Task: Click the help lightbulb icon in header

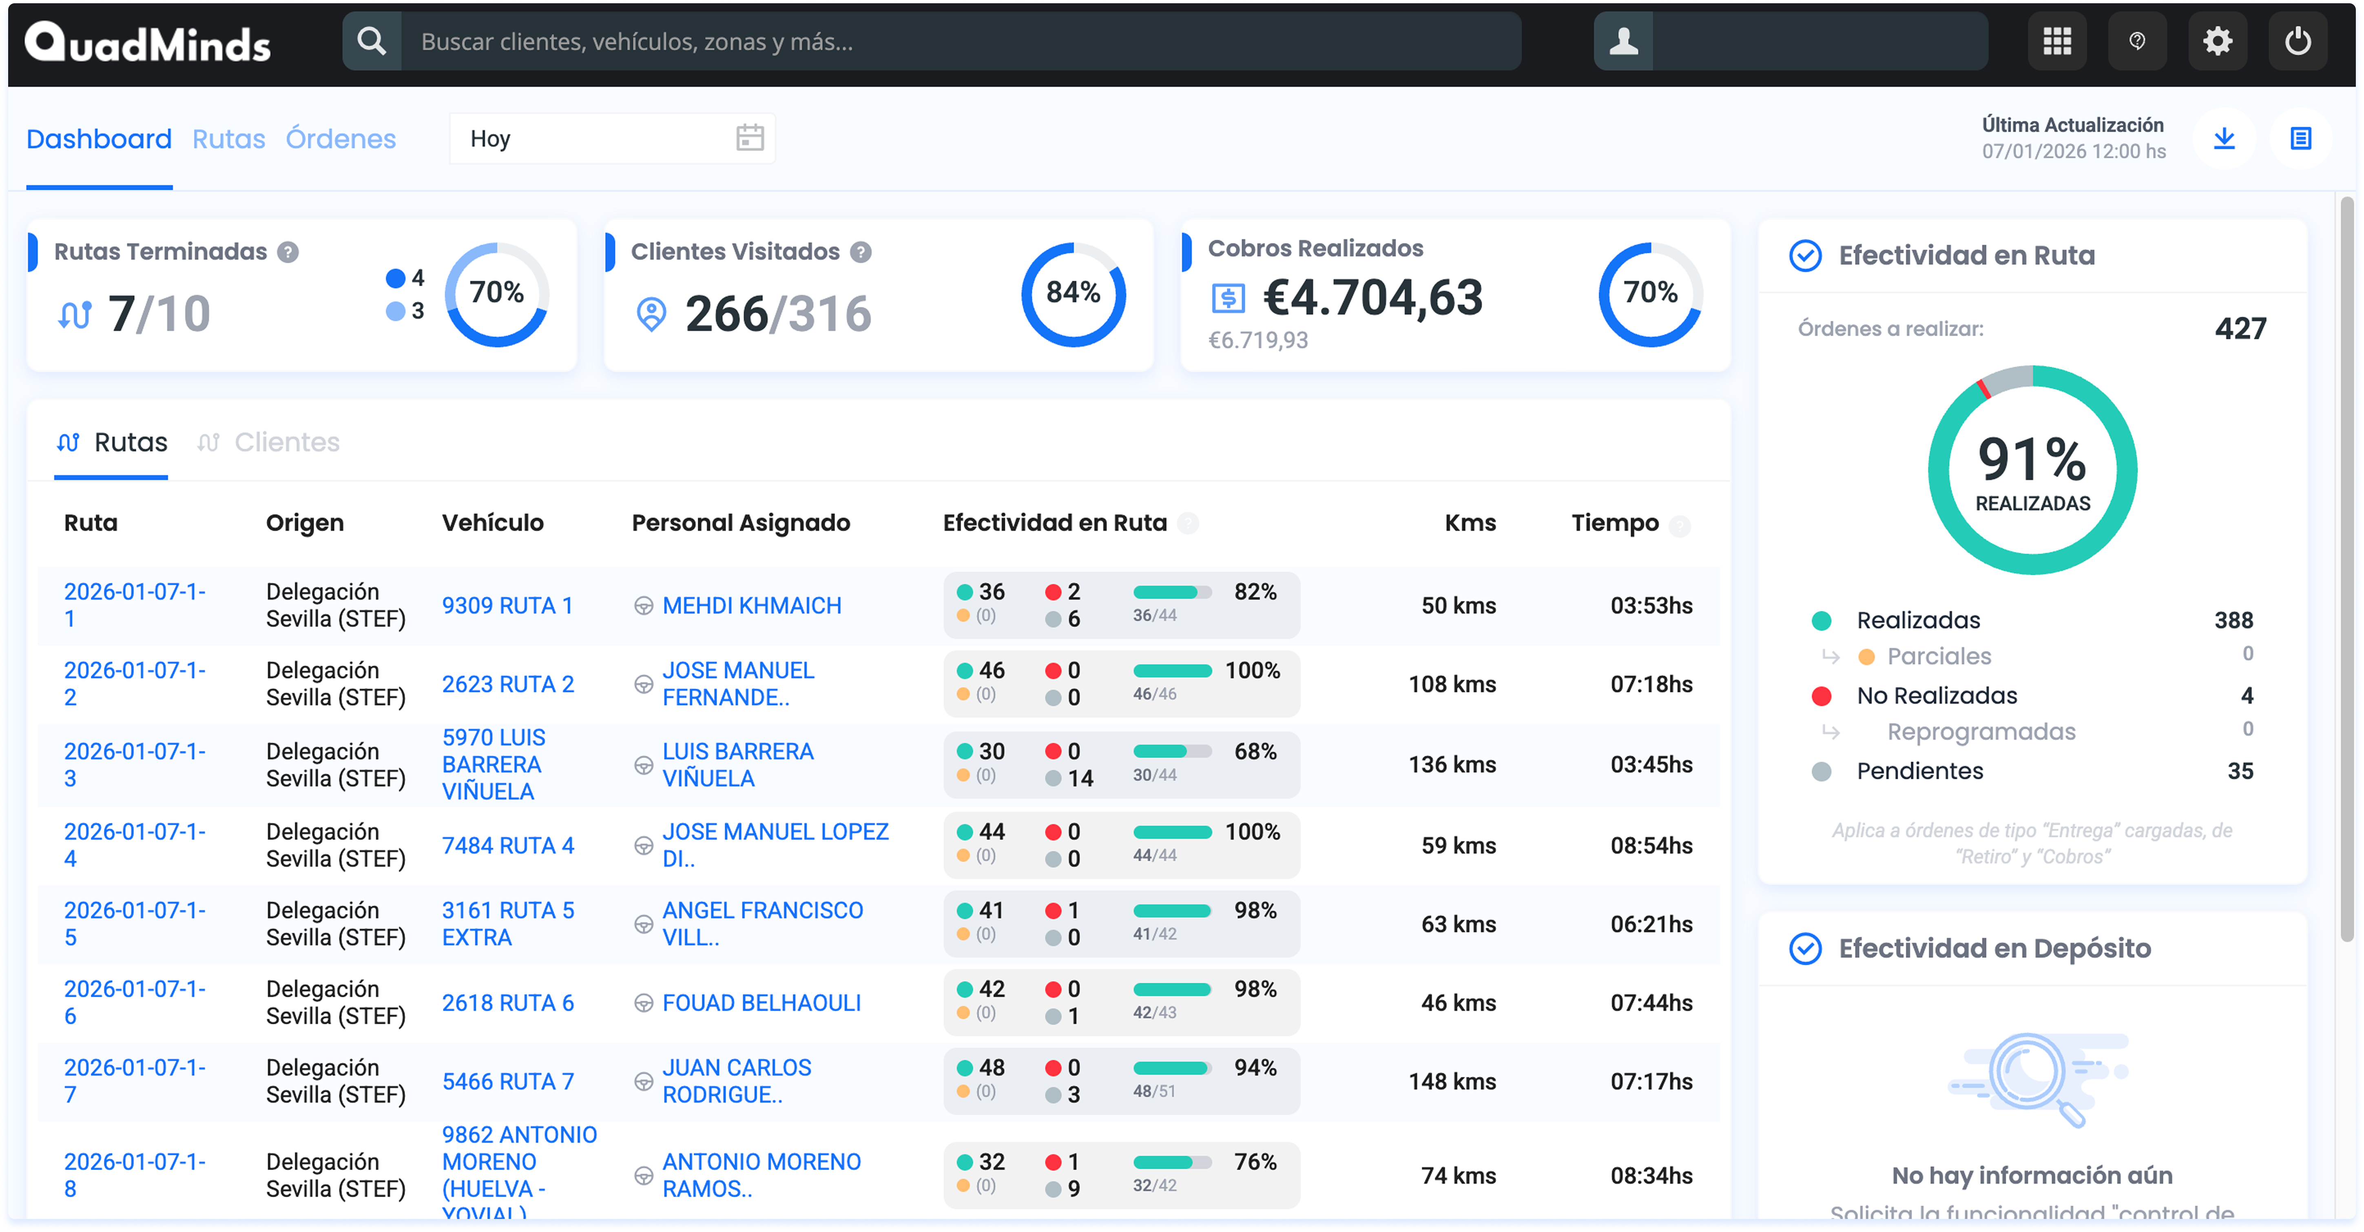Action: click(x=2136, y=41)
